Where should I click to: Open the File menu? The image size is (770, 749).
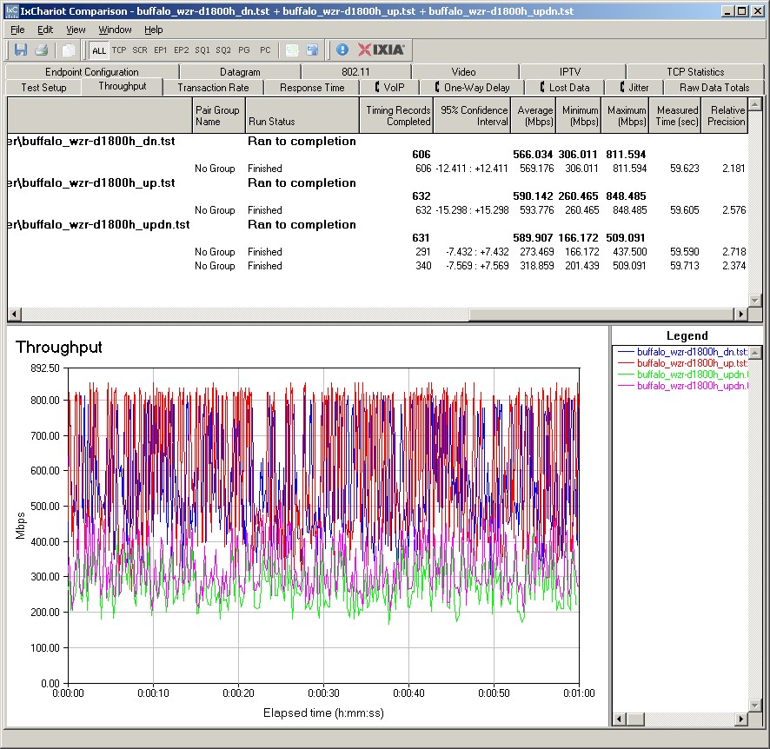tap(17, 30)
